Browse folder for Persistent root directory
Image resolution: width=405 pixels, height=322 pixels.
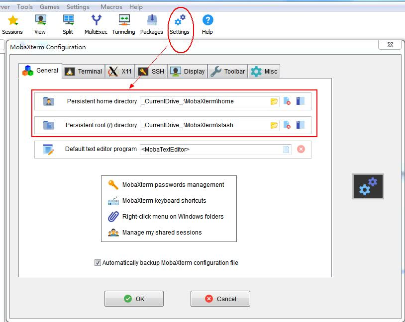(274, 125)
